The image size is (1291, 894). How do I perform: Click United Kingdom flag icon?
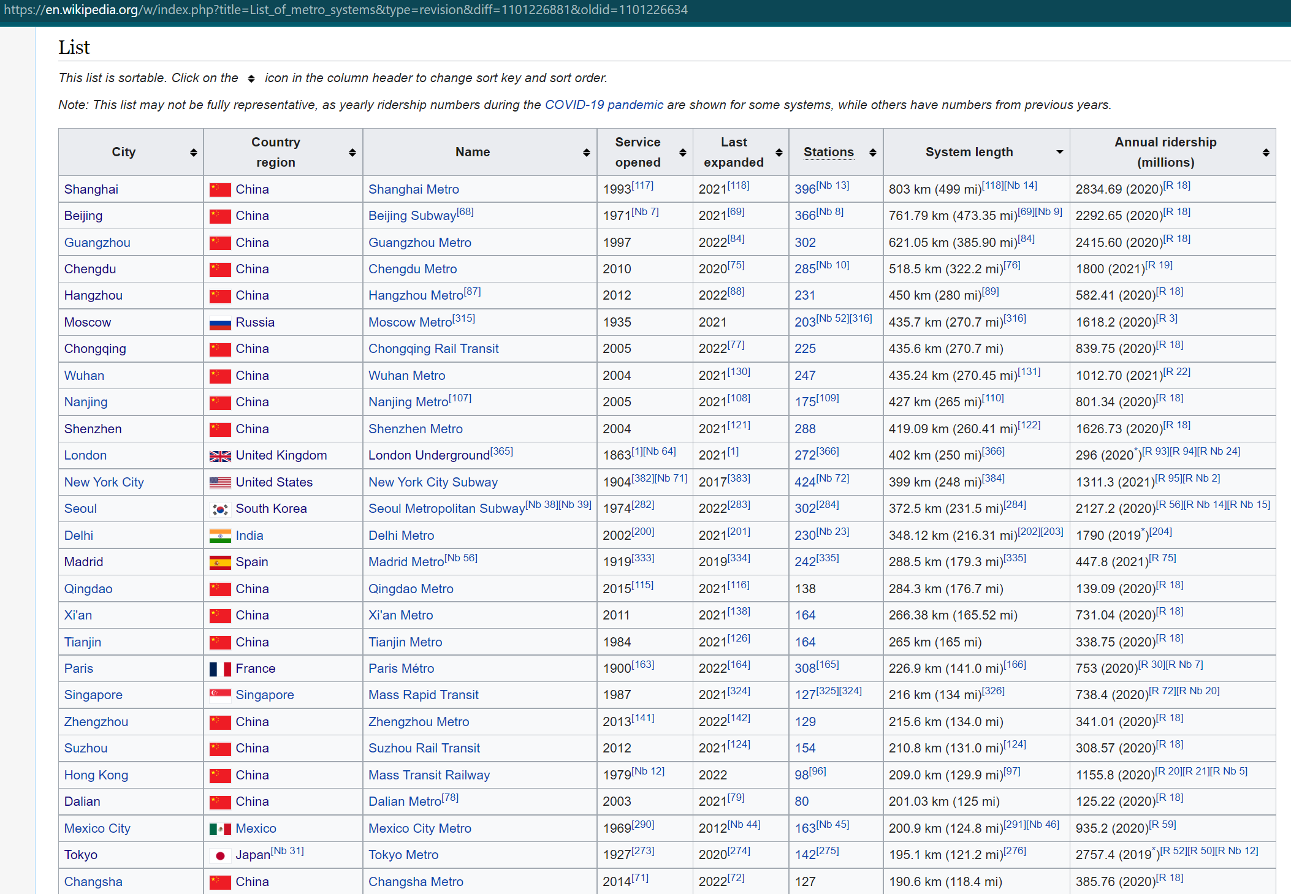(220, 456)
